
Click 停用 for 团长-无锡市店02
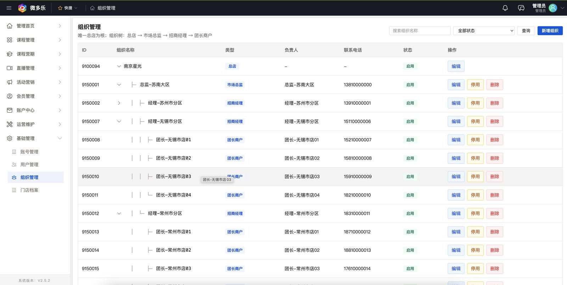click(475, 158)
